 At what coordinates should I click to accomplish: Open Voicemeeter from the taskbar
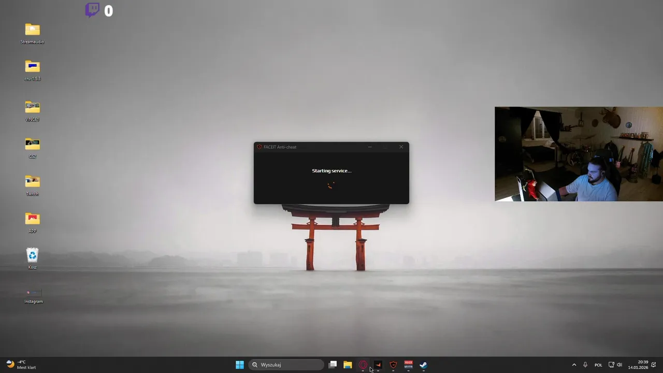[408, 365]
